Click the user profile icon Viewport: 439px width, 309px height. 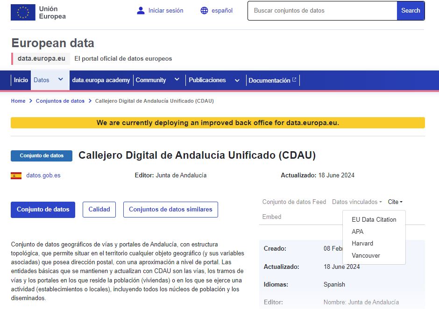point(141,11)
